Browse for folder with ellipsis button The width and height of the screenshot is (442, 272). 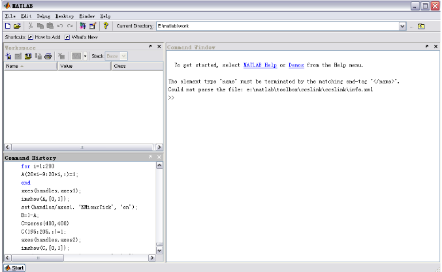(411, 27)
